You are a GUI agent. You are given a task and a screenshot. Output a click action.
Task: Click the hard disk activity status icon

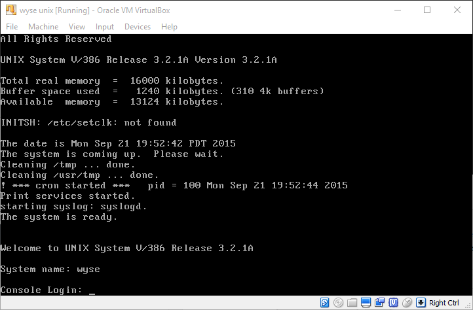[324, 303]
